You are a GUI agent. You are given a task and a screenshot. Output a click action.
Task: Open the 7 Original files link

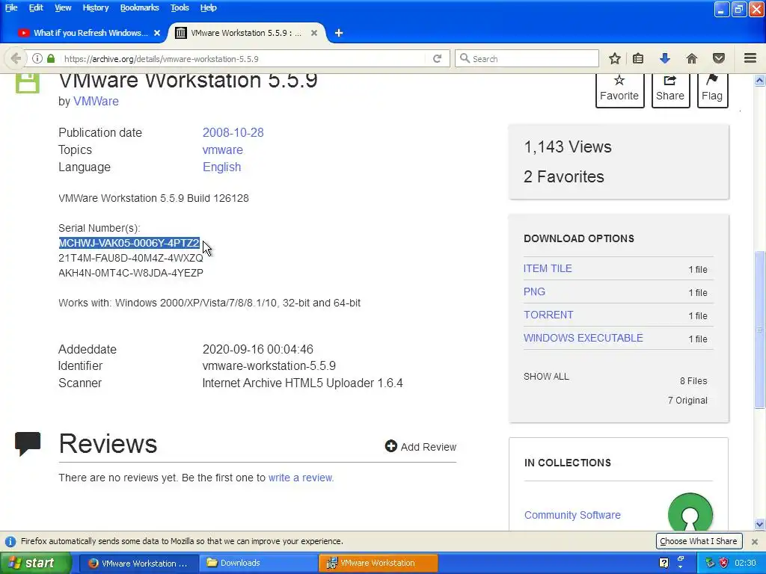click(687, 401)
